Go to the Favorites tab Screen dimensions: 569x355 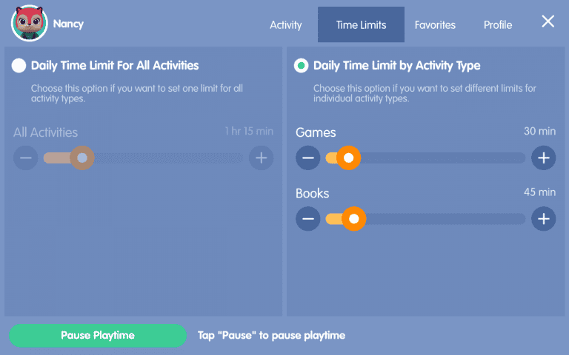click(435, 25)
